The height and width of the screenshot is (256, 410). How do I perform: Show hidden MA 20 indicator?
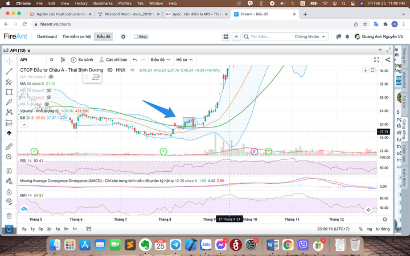49,90
